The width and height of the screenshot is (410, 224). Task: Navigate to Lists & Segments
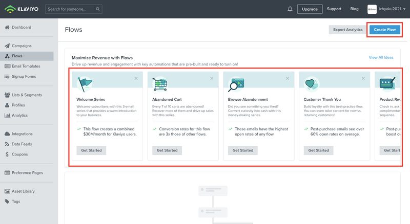[27, 95]
